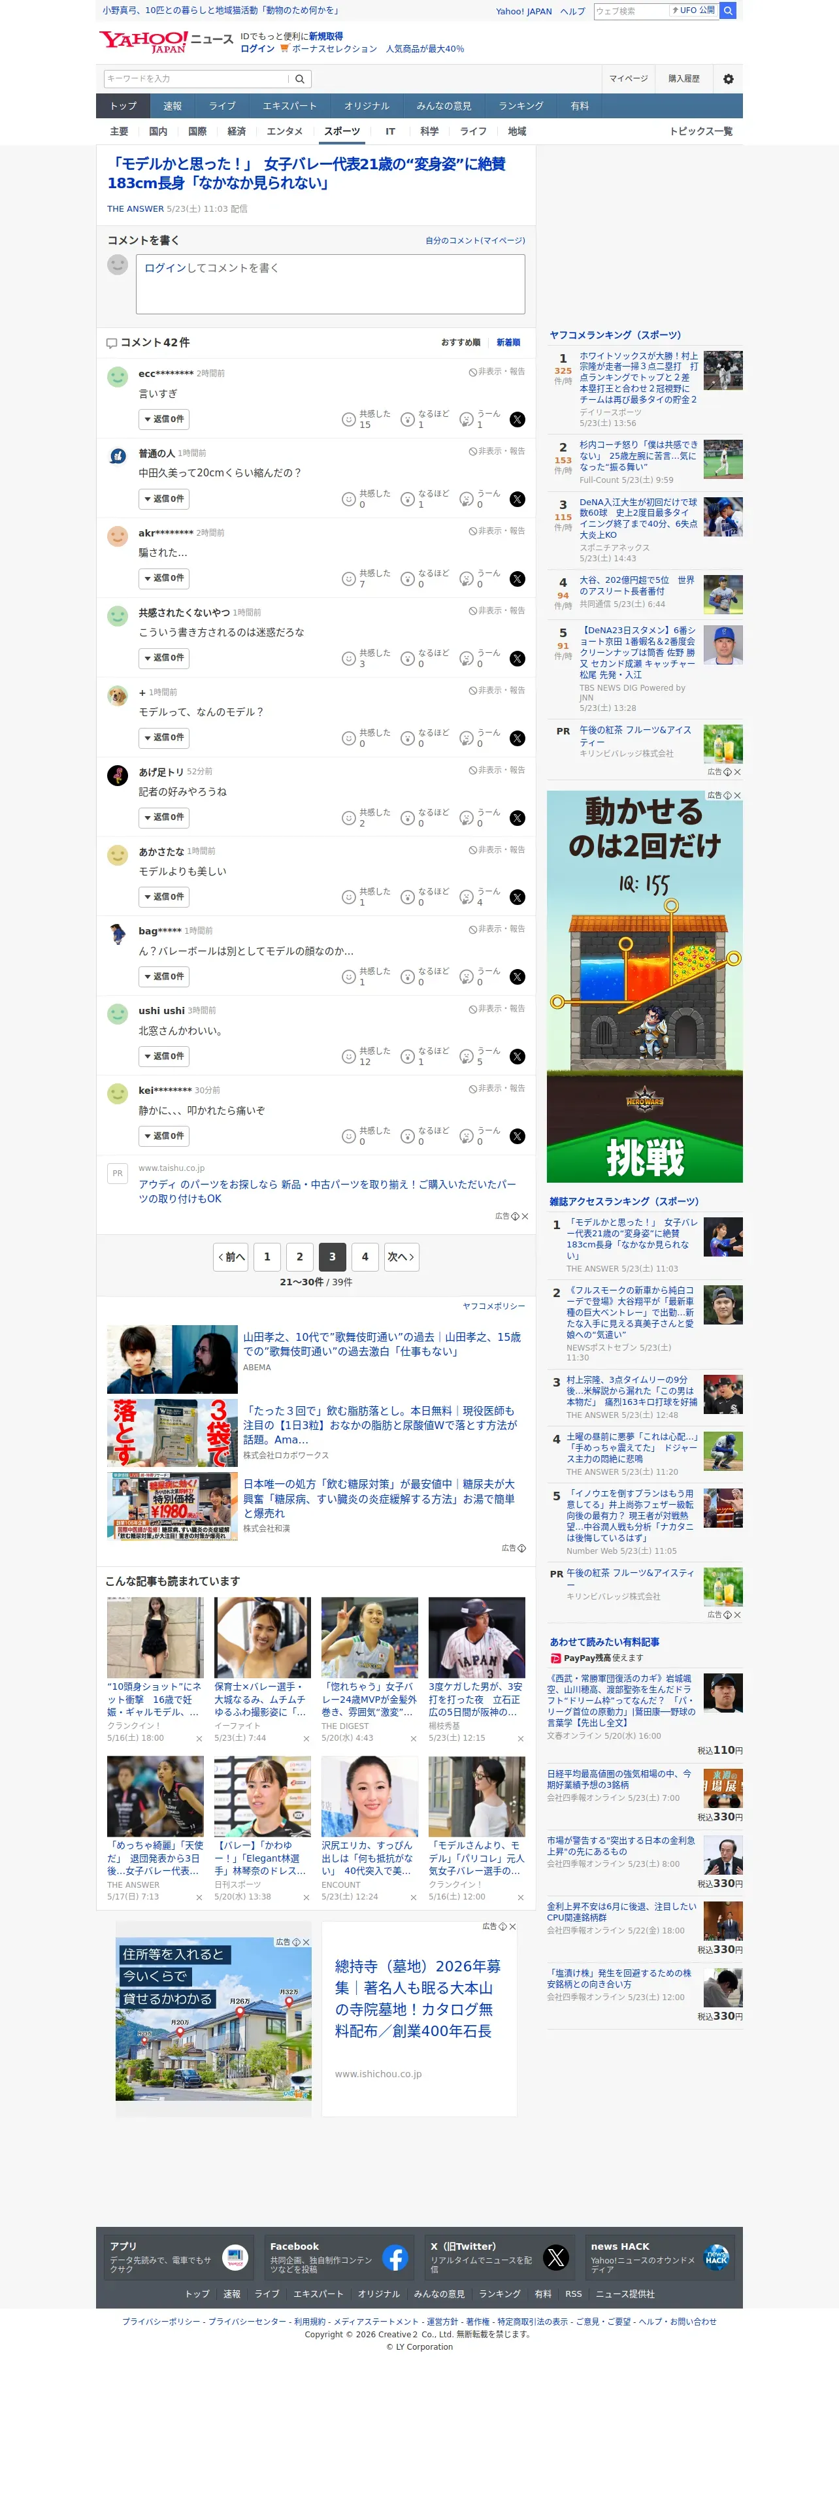Toggle なるほど on bag***** comment

tap(424, 976)
